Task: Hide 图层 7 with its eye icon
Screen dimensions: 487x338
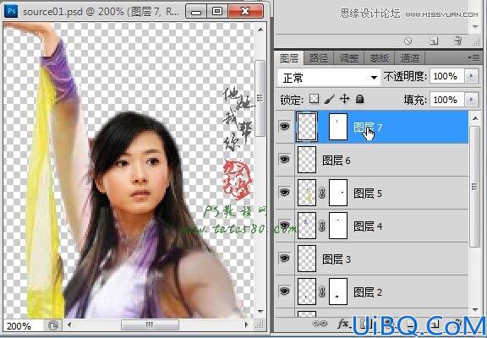Action: (x=284, y=126)
